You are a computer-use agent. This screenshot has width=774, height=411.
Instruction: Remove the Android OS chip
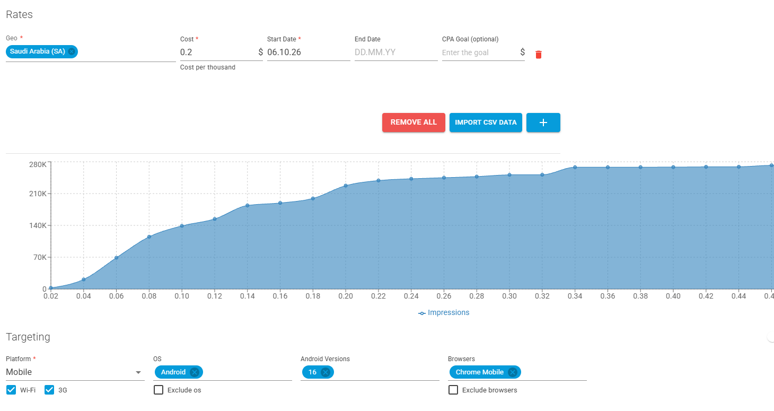pyautogui.click(x=195, y=372)
